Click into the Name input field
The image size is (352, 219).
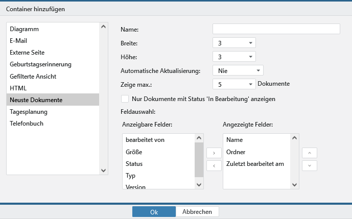click(276, 29)
